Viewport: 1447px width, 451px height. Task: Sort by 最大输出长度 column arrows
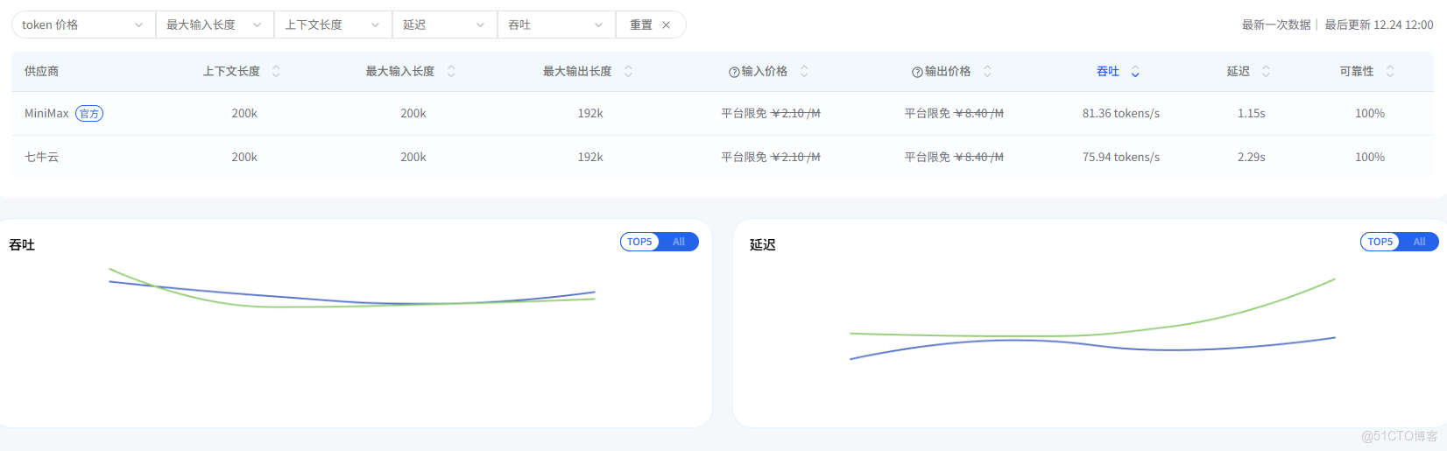628,71
